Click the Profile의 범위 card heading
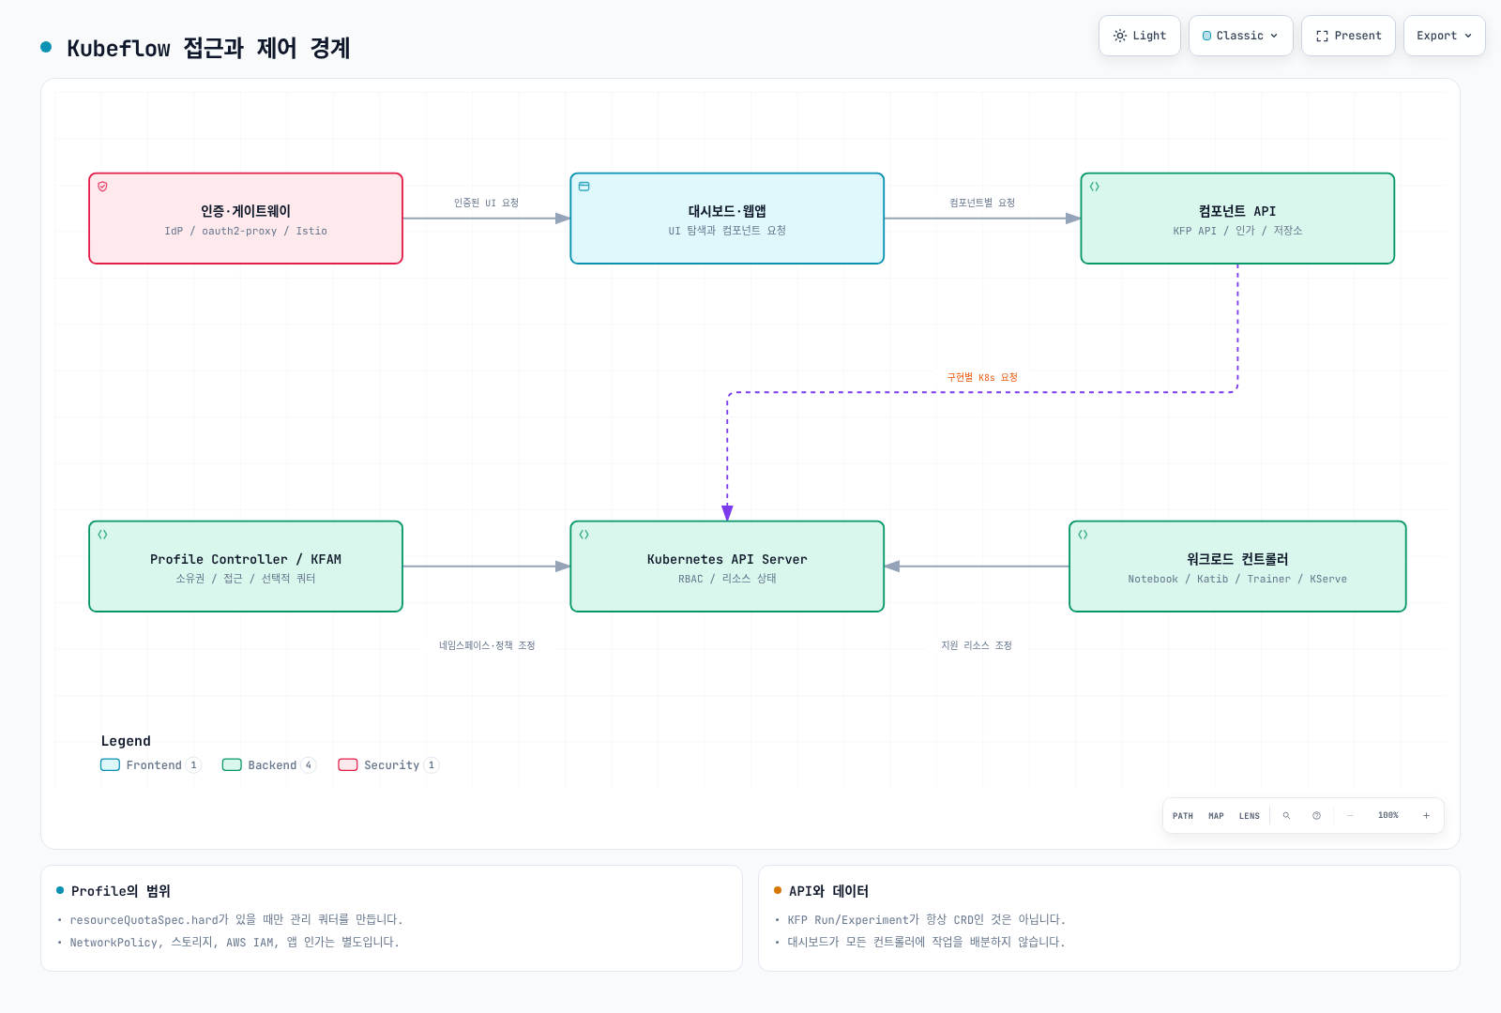 pos(121,891)
